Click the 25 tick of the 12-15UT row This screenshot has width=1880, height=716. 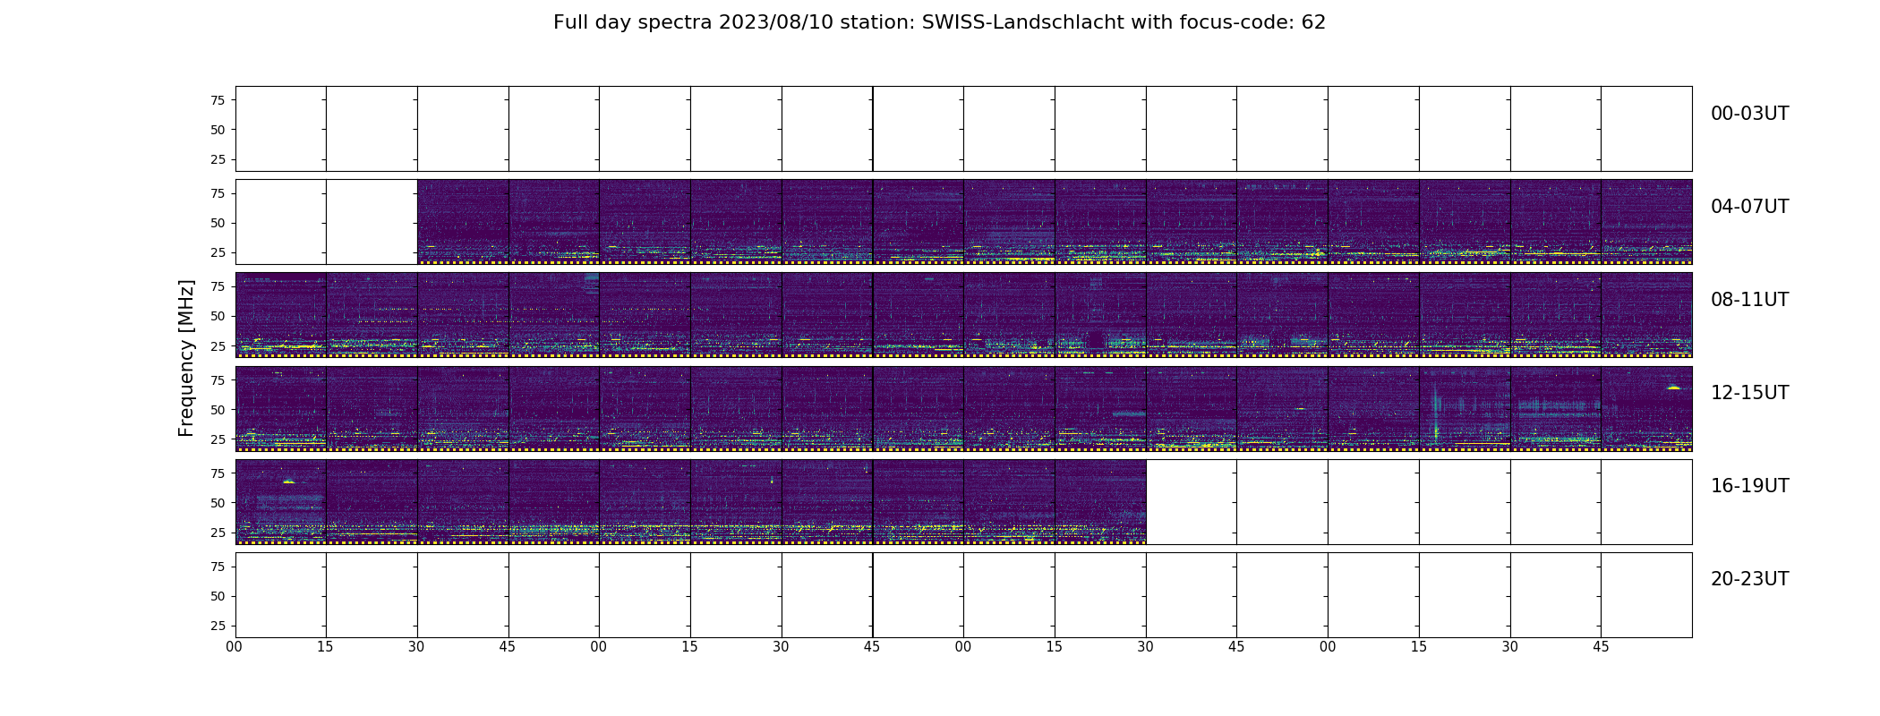218,439
